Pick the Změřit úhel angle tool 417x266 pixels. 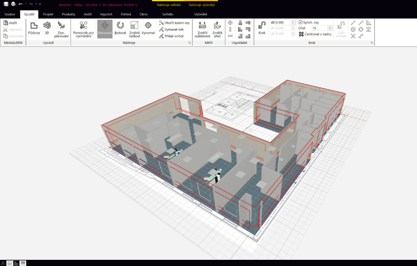217,28
